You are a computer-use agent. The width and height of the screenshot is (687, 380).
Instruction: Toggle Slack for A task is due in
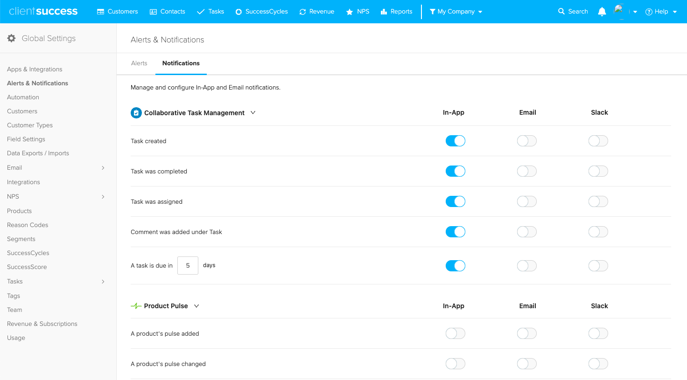(598, 266)
